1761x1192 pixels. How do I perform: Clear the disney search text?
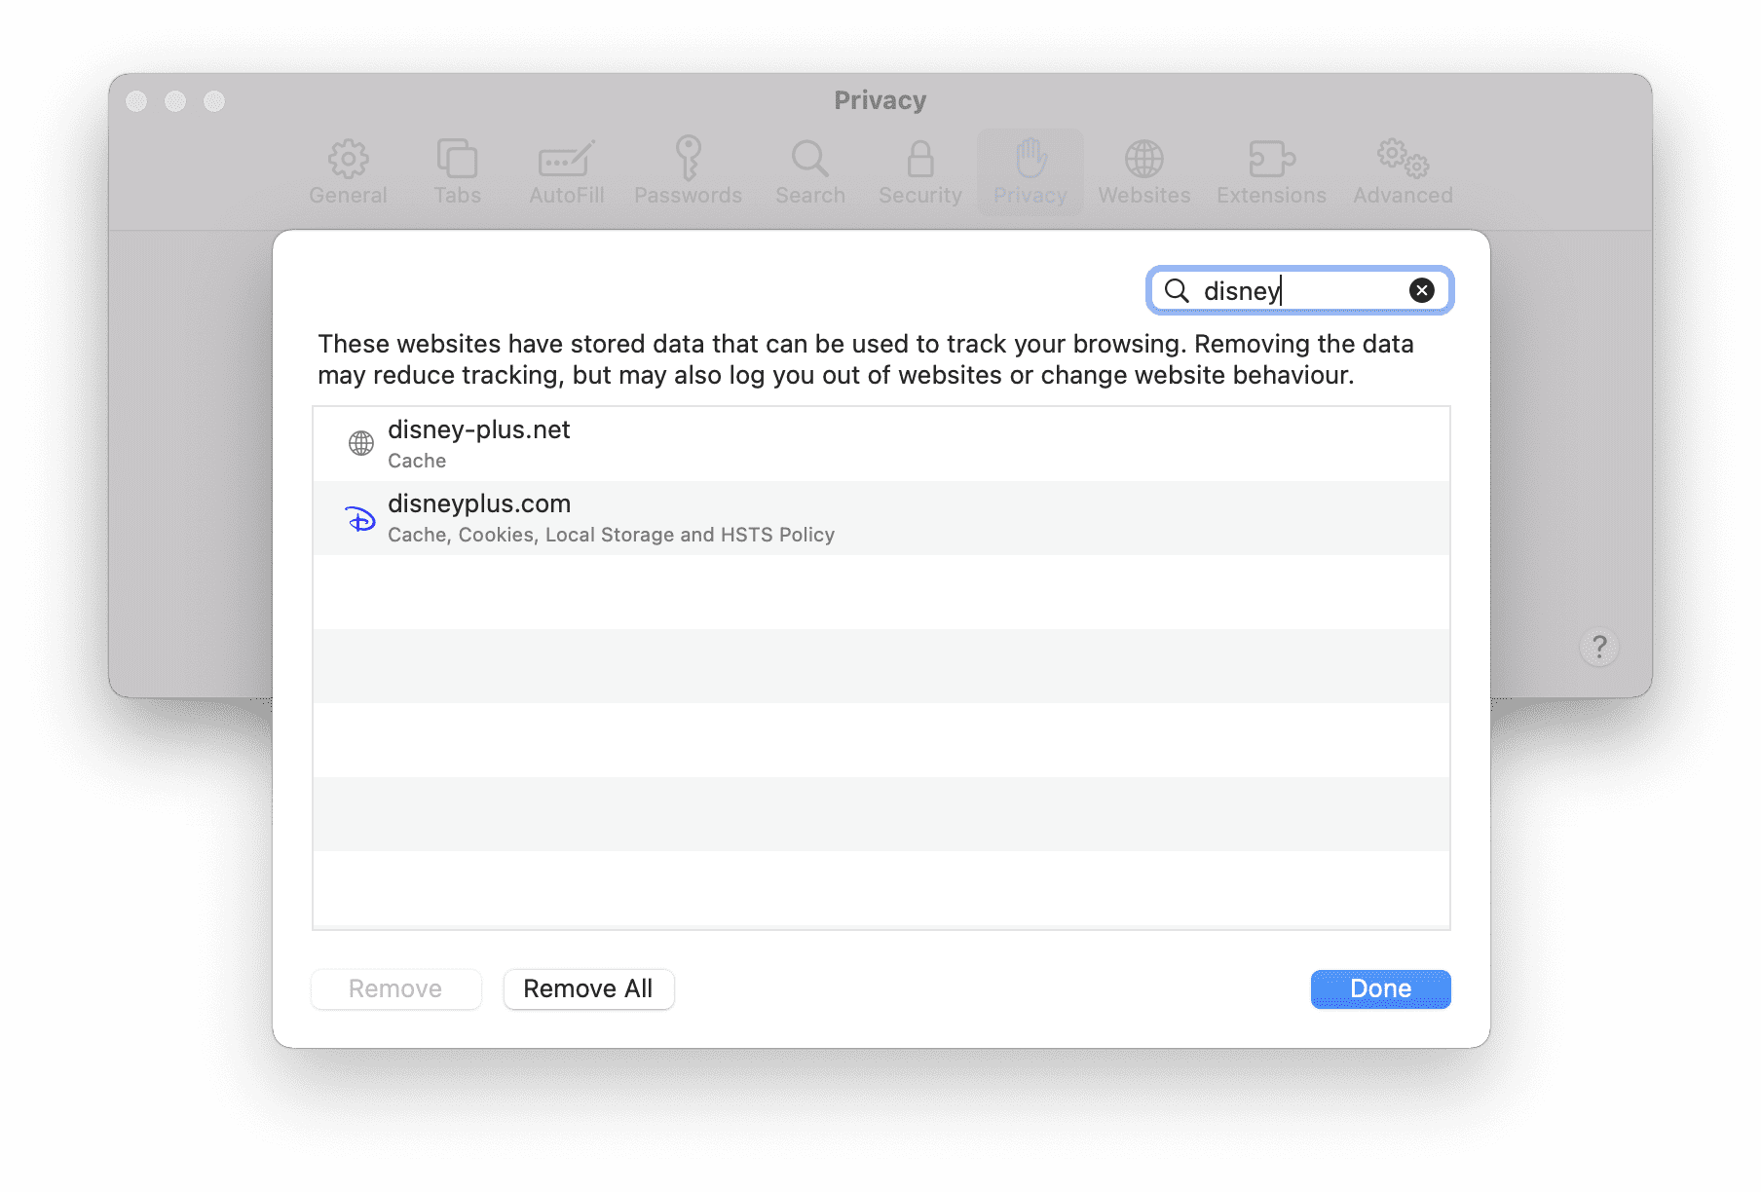pyautogui.click(x=1422, y=290)
